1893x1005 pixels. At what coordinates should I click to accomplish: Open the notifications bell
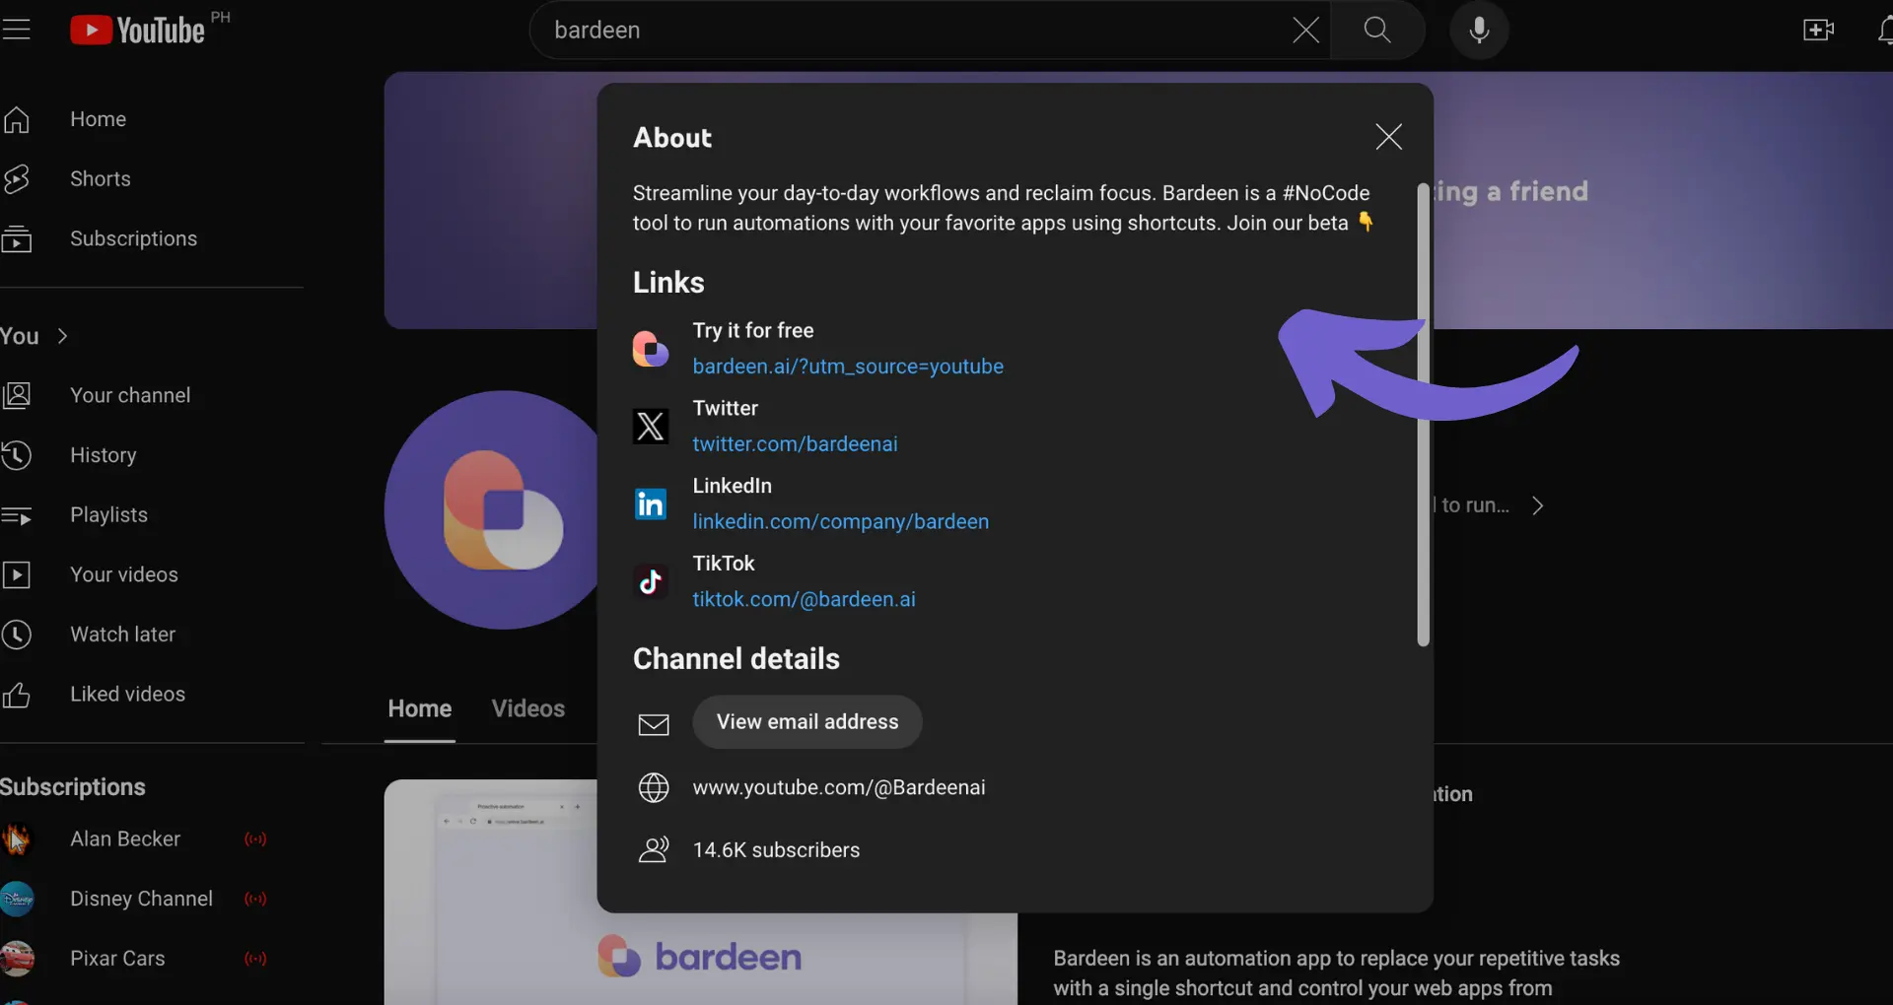(1885, 30)
